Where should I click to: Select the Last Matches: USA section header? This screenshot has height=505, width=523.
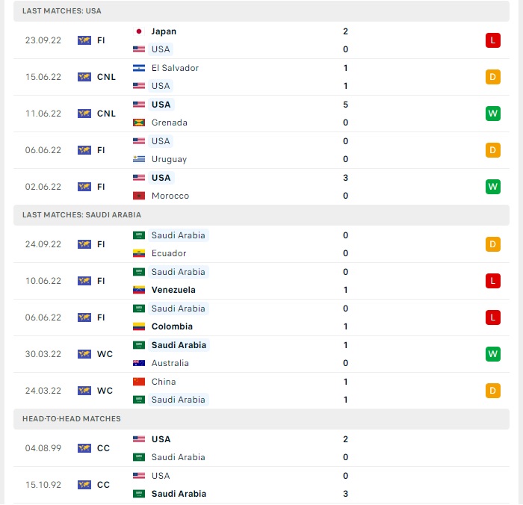[261, 11]
